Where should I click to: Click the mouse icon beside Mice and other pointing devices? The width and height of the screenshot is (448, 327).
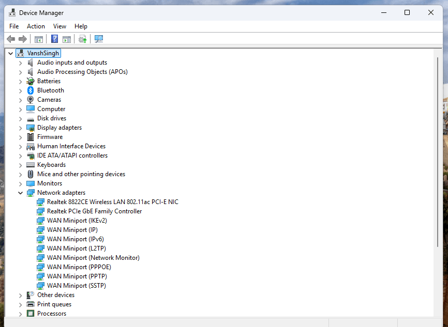click(31, 174)
